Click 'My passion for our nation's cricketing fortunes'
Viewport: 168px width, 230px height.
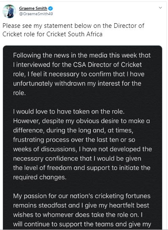click(82, 196)
